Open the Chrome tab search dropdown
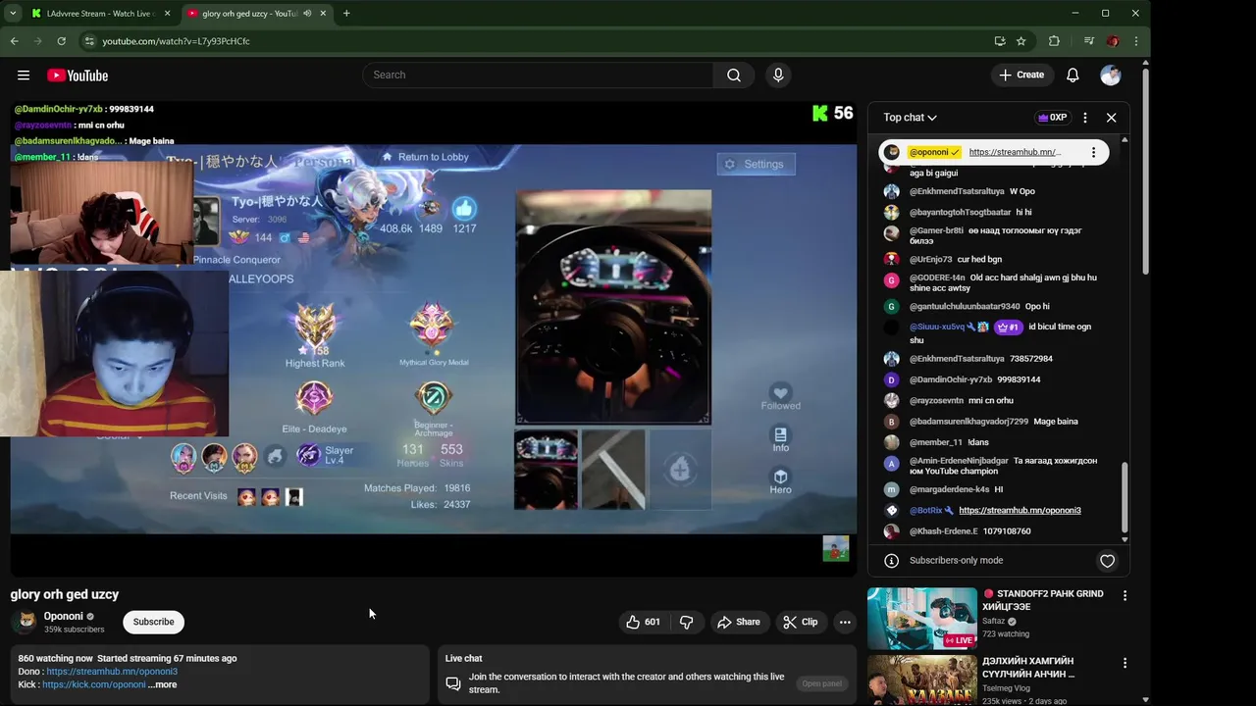Screen dimensions: 1256x706 [x=13, y=14]
